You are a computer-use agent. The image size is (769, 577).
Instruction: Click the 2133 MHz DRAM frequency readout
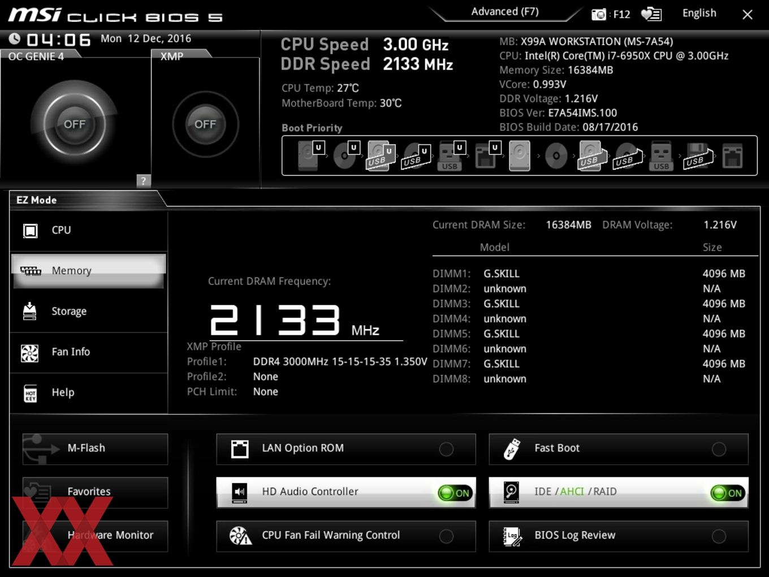295,321
